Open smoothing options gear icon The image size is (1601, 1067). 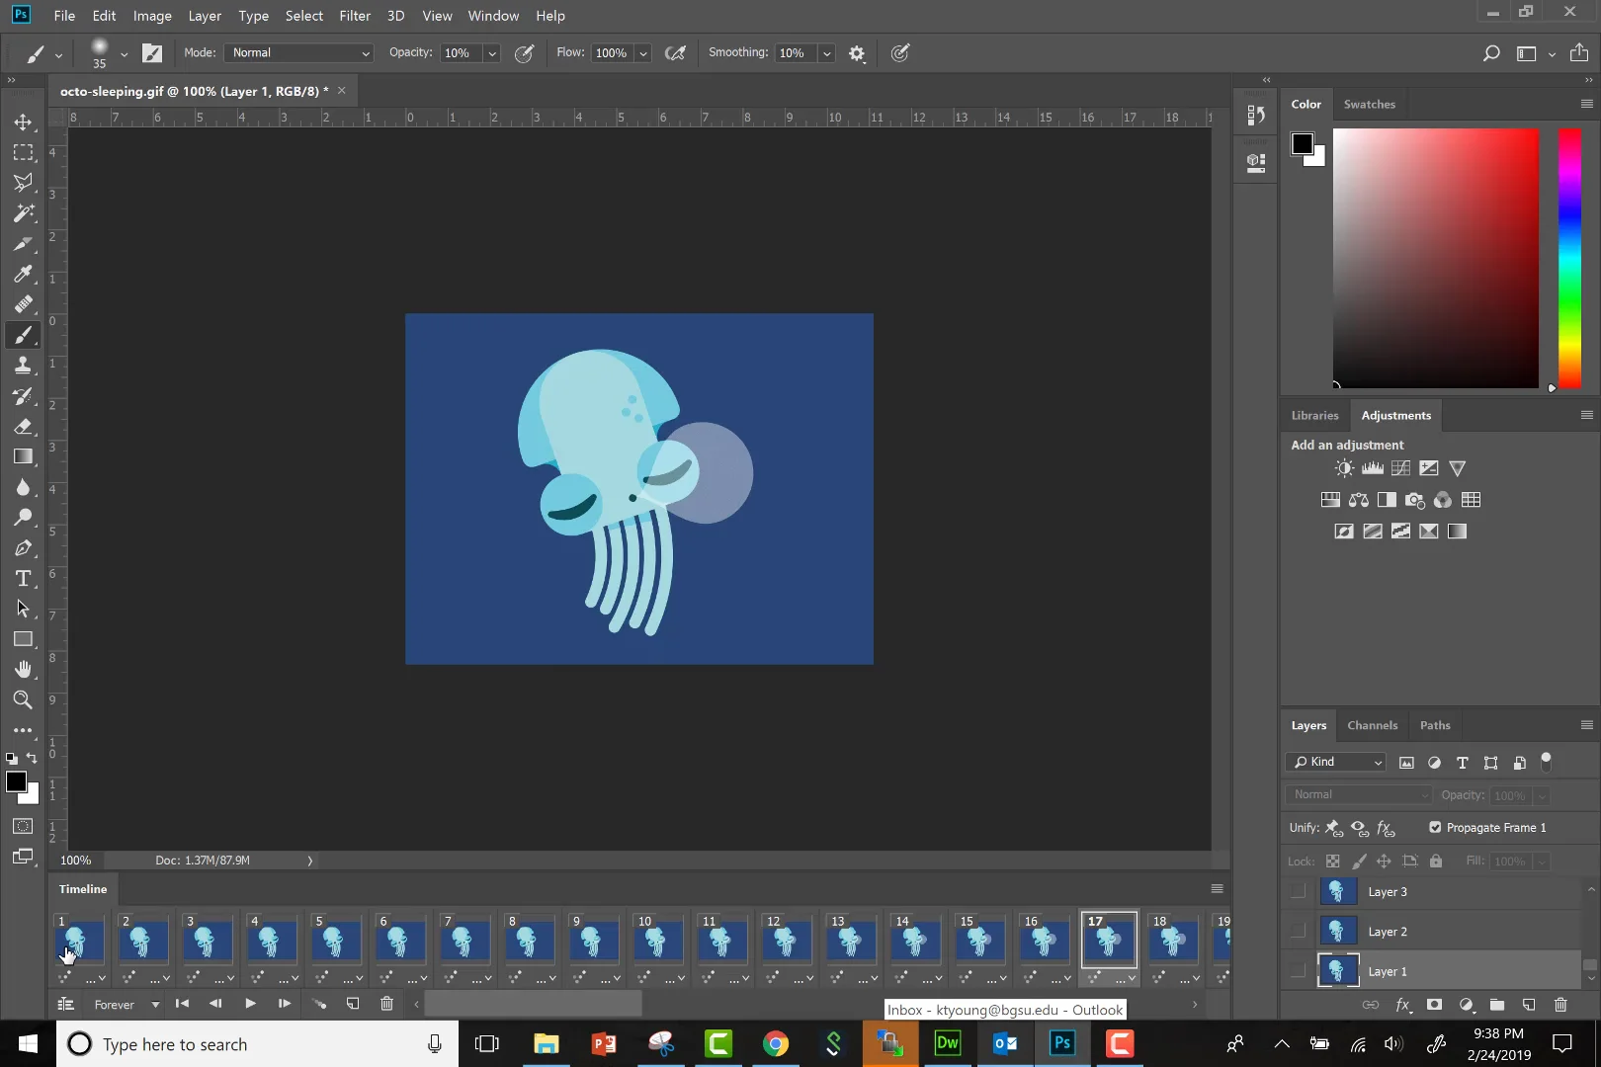pyautogui.click(x=857, y=53)
